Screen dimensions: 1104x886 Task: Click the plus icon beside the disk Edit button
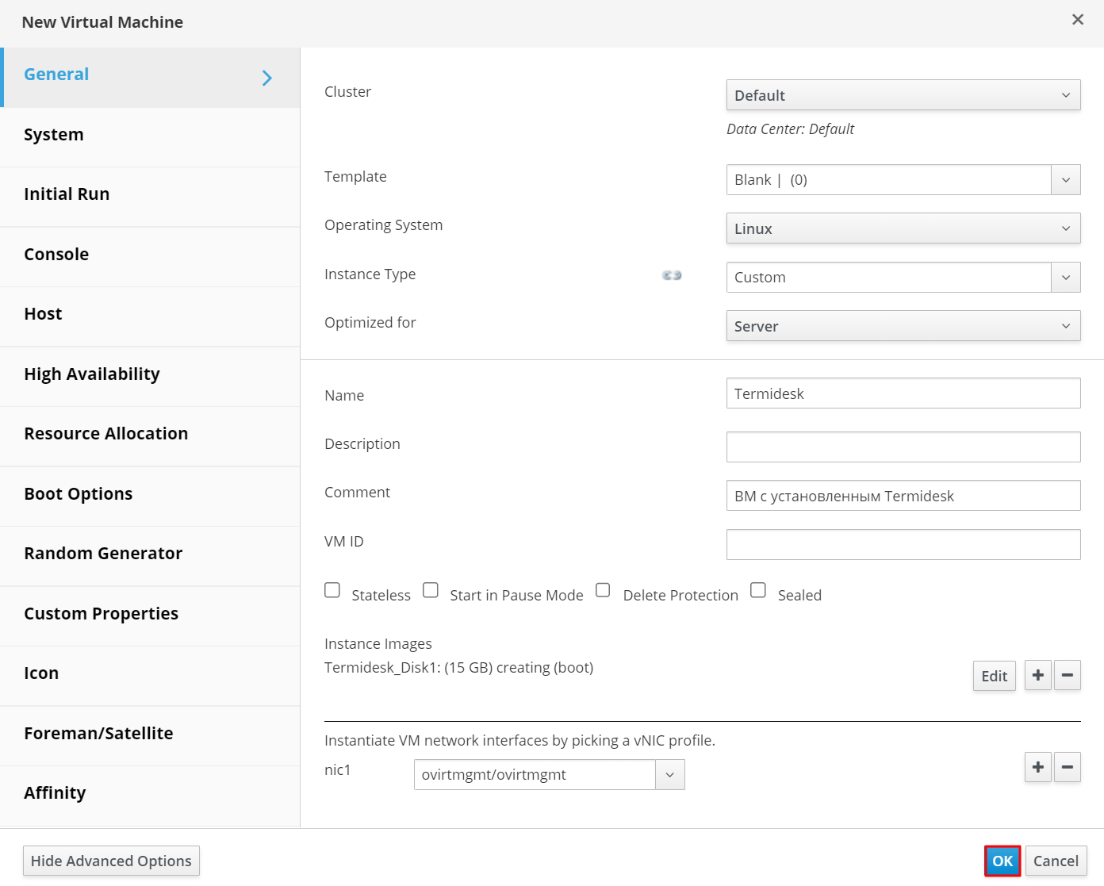coord(1037,675)
